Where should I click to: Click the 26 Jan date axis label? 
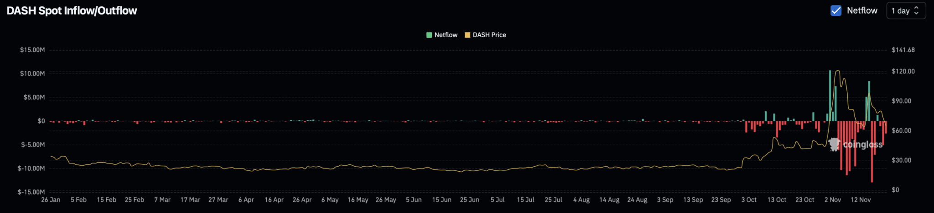pyautogui.click(x=51, y=200)
